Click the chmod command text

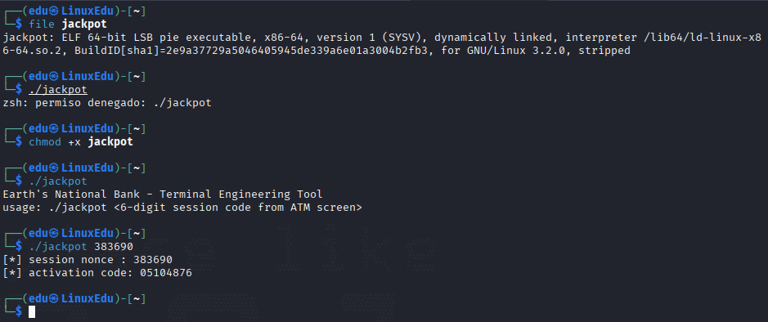tap(45, 142)
